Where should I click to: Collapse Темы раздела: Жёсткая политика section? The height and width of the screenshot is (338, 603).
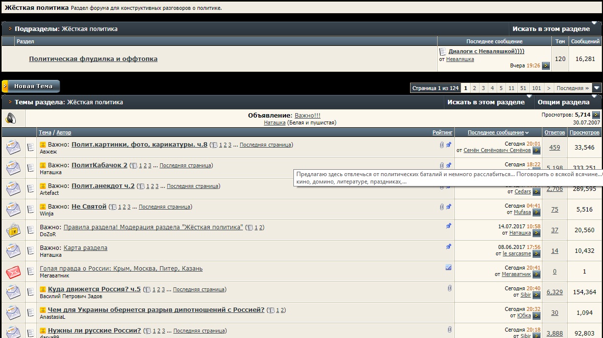click(10, 102)
